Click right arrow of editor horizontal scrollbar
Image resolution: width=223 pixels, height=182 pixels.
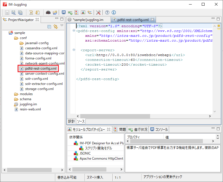(210, 116)
